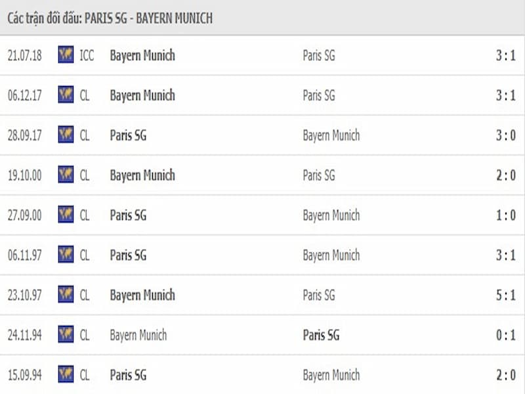Select the competition icon in the 28.09.17 row
The width and height of the screenshot is (525, 394).
coord(66,135)
